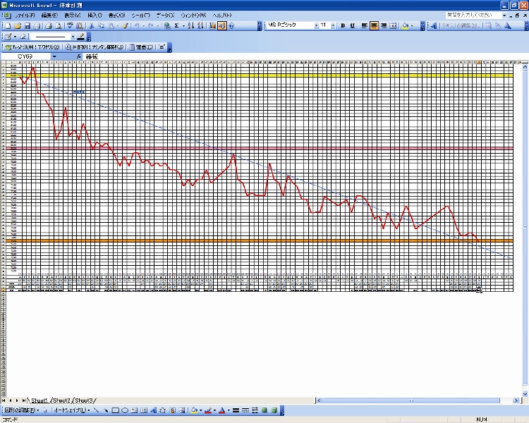Switch to the Sheet2 tab
The width and height of the screenshot is (529, 423).
coord(61,400)
